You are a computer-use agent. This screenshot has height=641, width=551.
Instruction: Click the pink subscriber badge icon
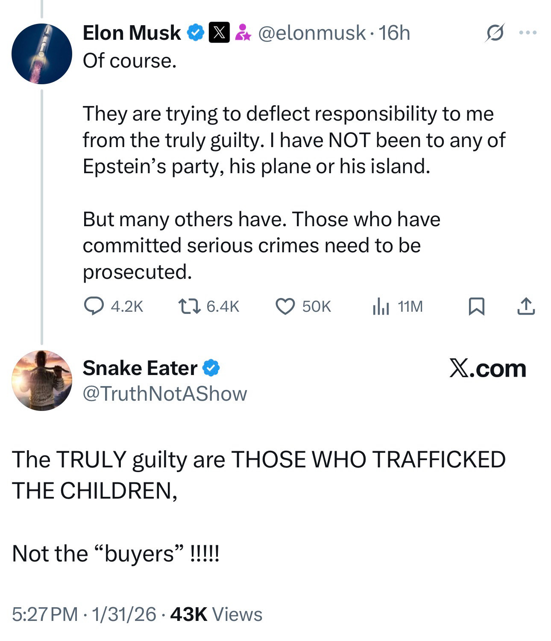[x=243, y=33]
